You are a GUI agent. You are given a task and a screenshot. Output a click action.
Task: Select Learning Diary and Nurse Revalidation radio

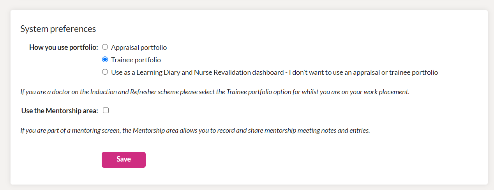105,72
